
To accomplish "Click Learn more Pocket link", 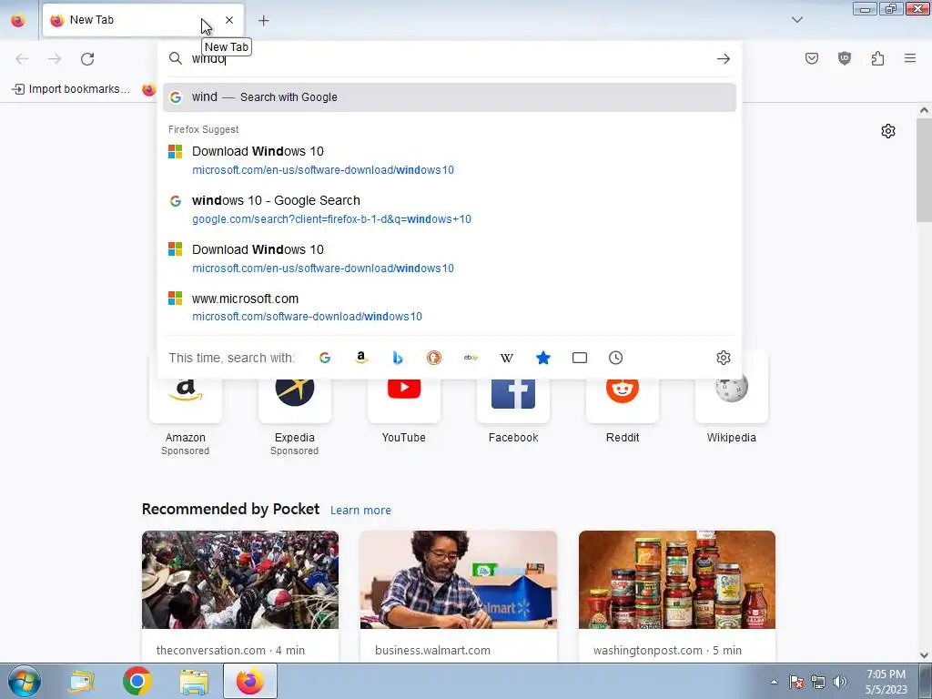I will [x=360, y=510].
